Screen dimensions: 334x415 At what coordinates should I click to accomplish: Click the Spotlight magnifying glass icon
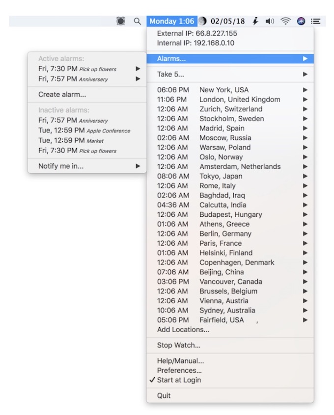point(137,21)
